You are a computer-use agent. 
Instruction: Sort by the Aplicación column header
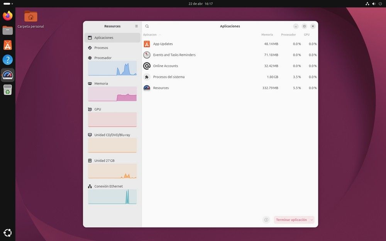pyautogui.click(x=150, y=35)
